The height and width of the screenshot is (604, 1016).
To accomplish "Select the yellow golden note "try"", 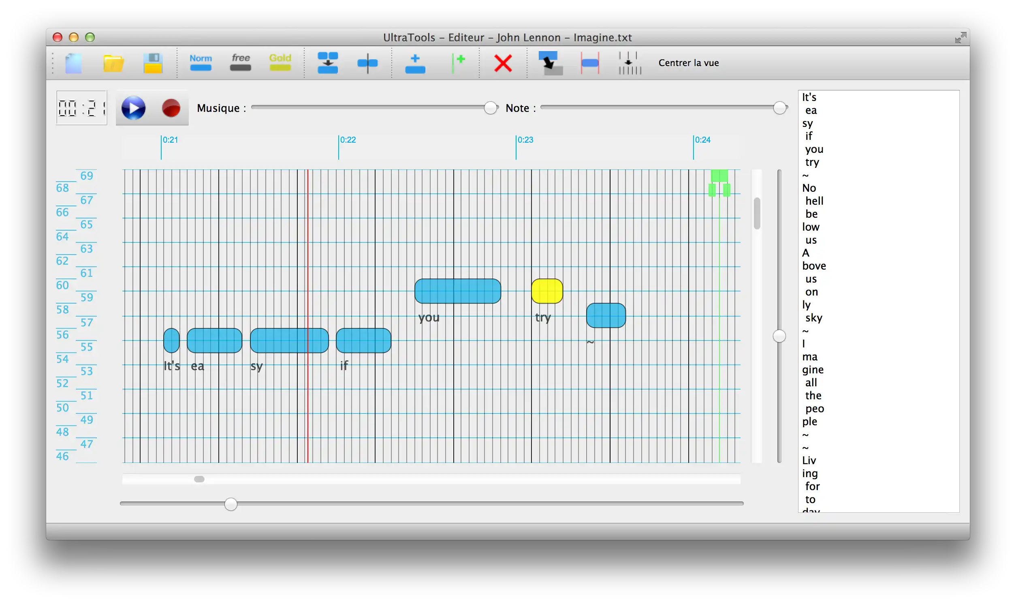I will 546,291.
